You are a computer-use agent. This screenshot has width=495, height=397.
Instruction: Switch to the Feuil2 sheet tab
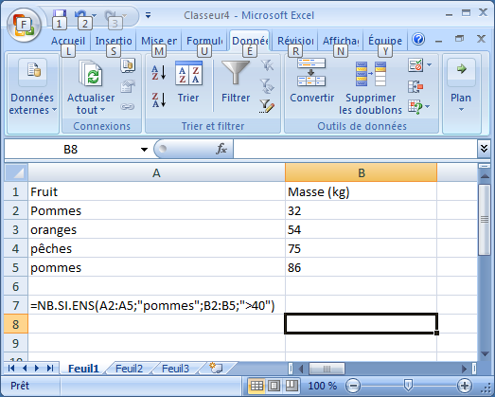point(129,369)
